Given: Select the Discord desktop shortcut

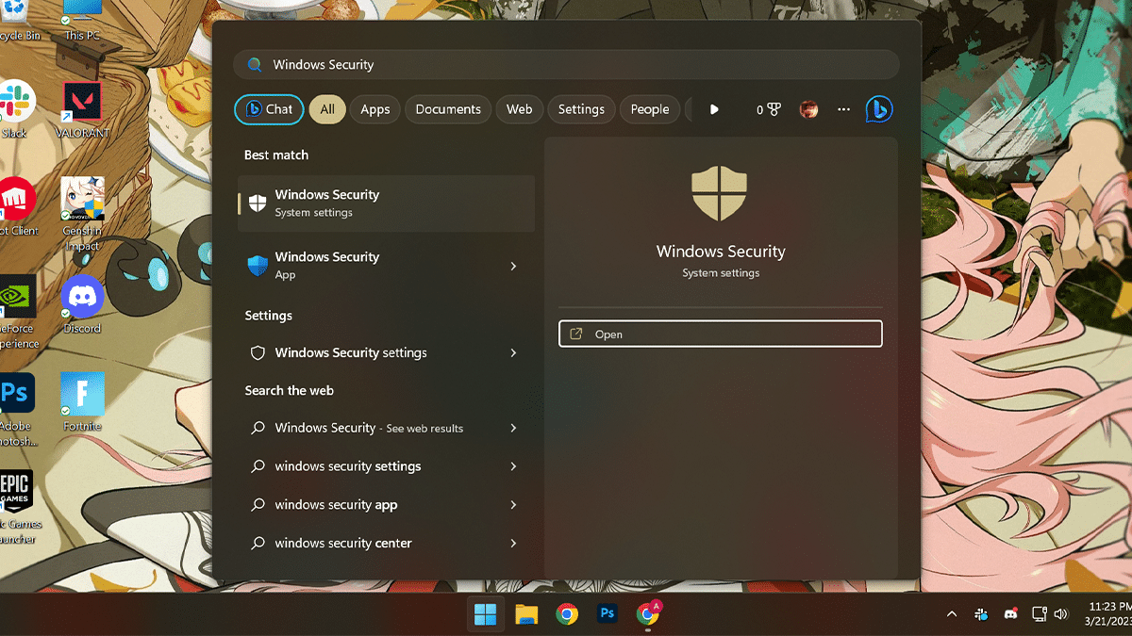Looking at the screenshot, I should point(82,306).
